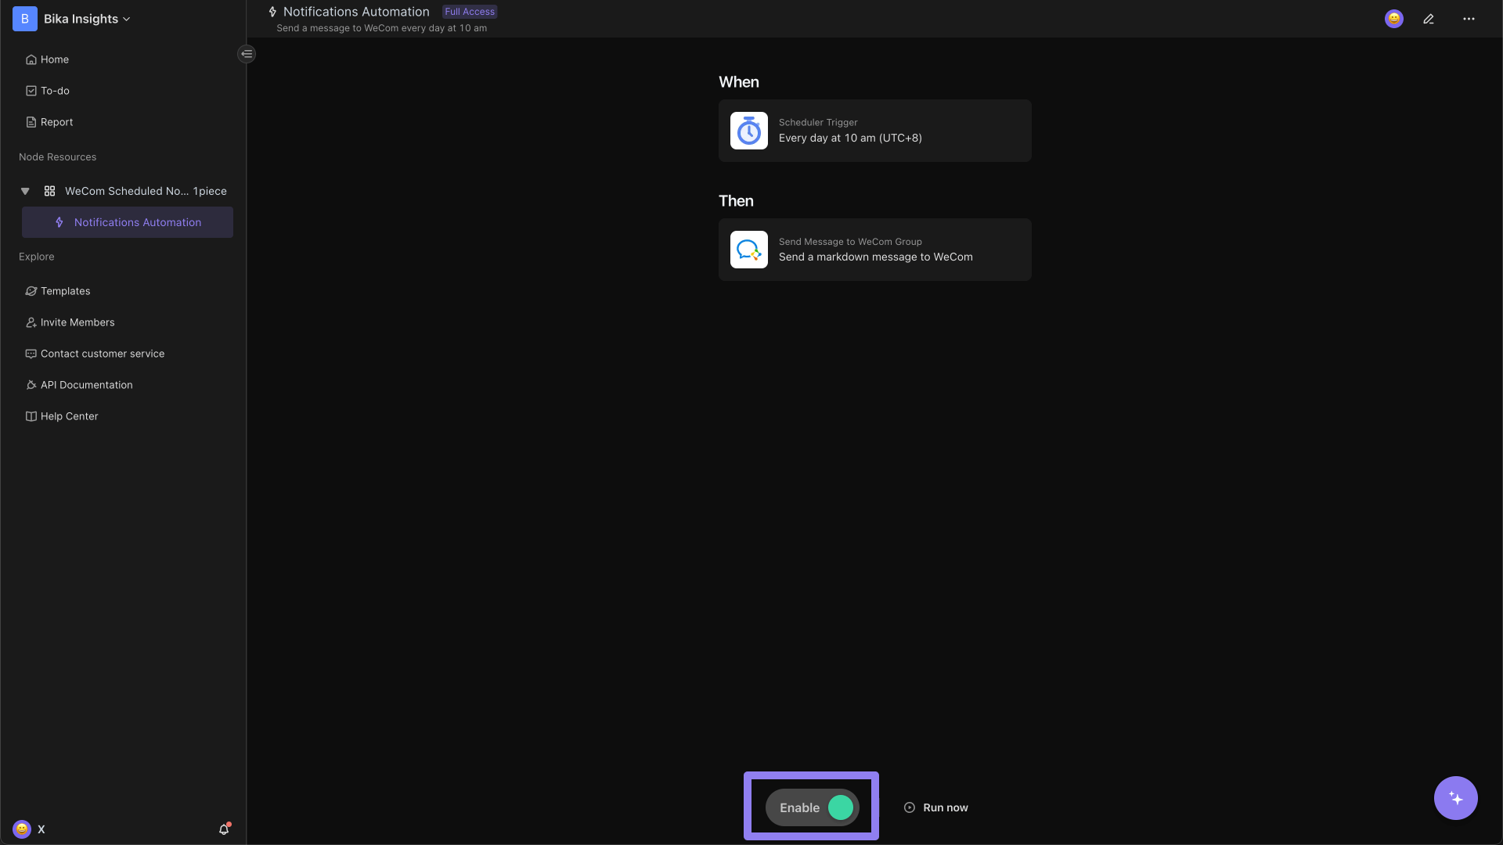Toggle the Enable automation switch on
The width and height of the screenshot is (1503, 845).
coord(842,807)
